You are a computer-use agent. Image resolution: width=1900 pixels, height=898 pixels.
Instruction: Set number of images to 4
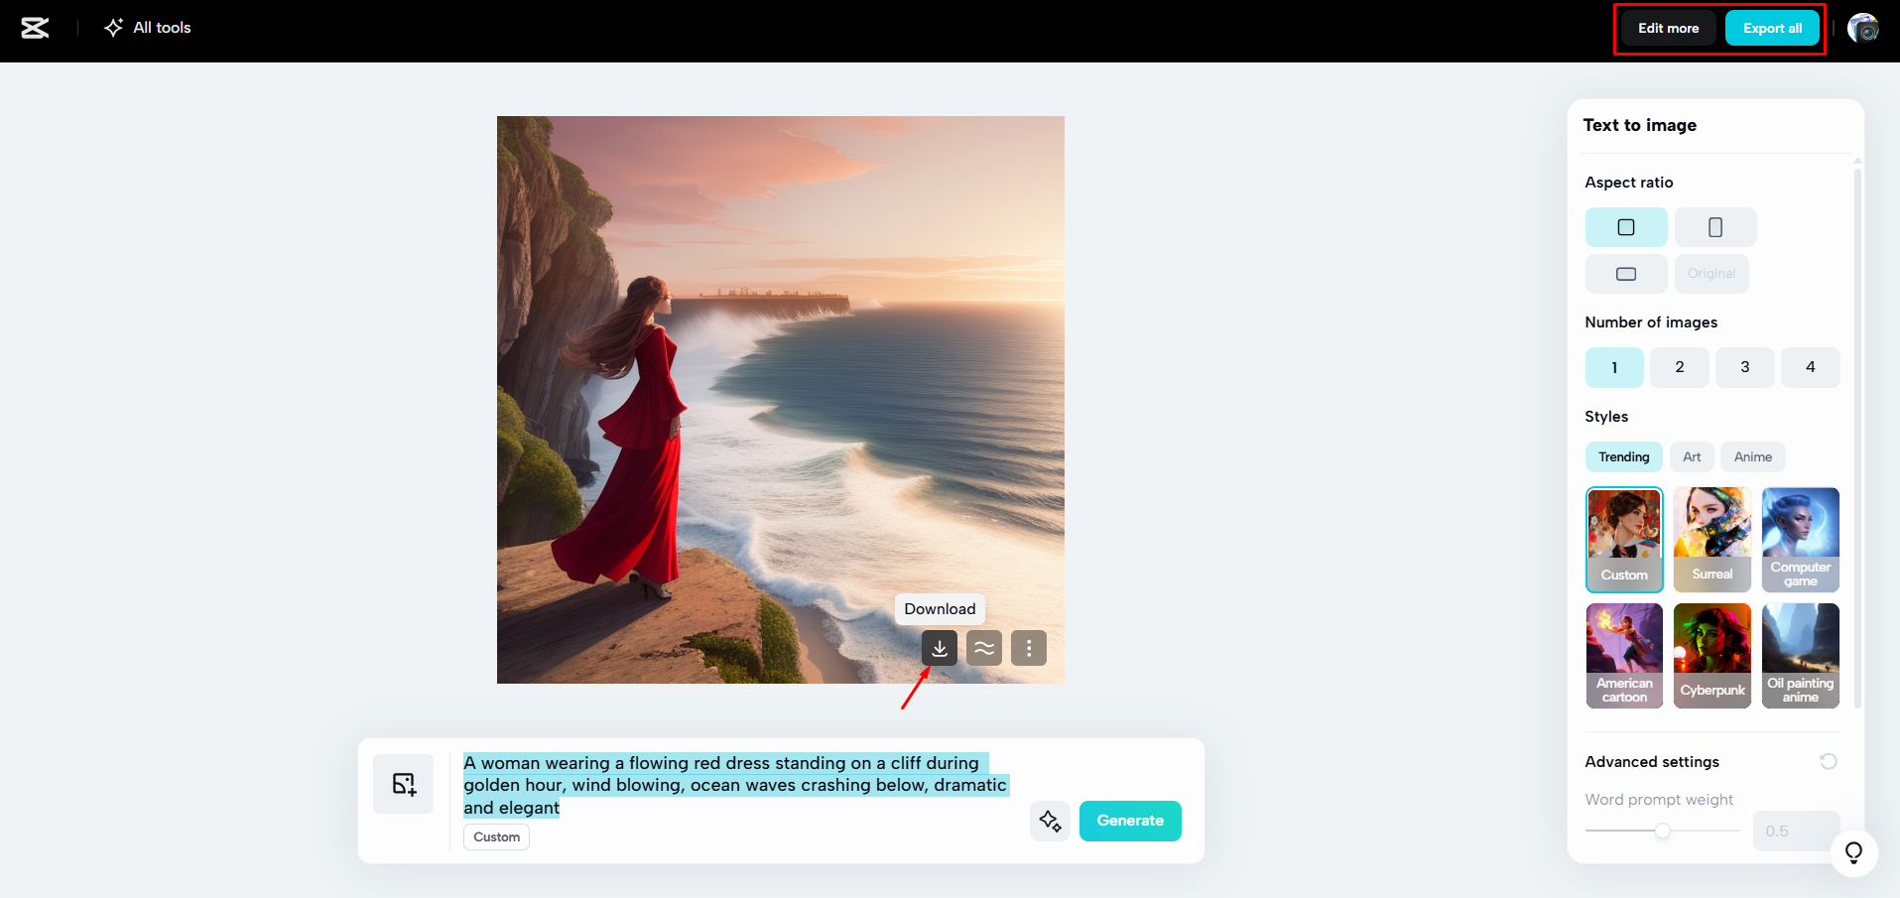(1810, 366)
